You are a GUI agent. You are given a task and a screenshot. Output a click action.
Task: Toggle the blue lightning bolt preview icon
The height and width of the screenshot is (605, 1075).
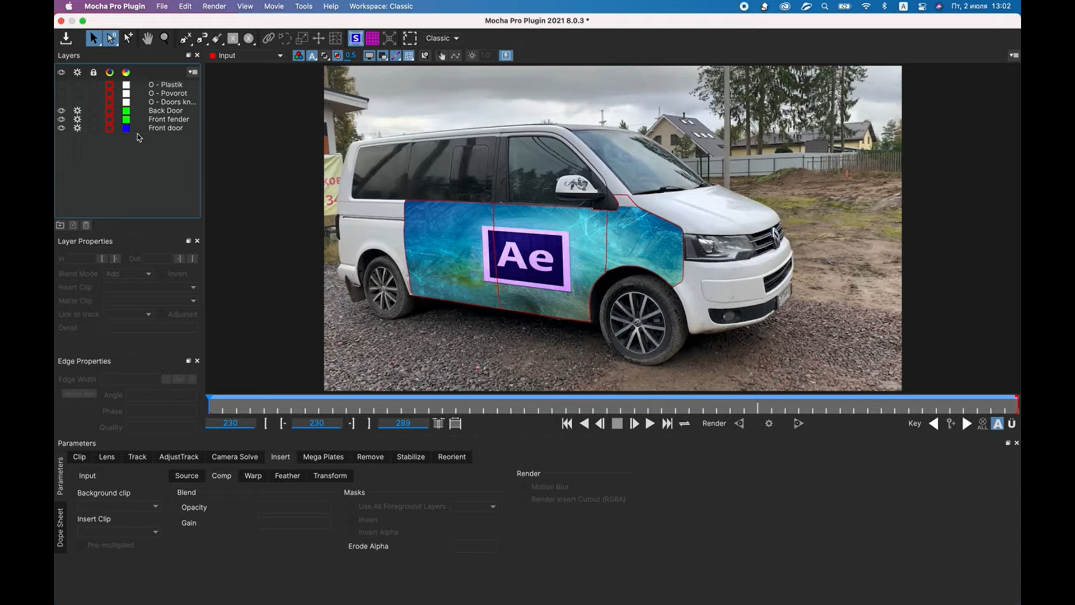point(506,55)
